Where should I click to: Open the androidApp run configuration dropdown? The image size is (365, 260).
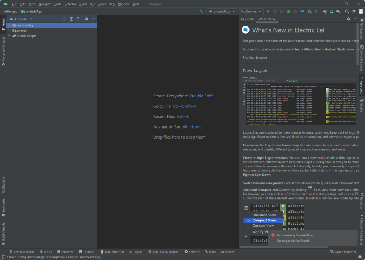pyautogui.click(x=222, y=11)
